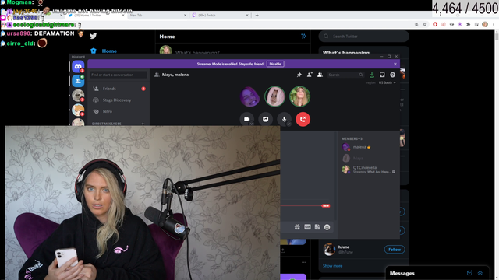Open camera options arrow beside video button
The width and height of the screenshot is (499, 280).
[251, 124]
